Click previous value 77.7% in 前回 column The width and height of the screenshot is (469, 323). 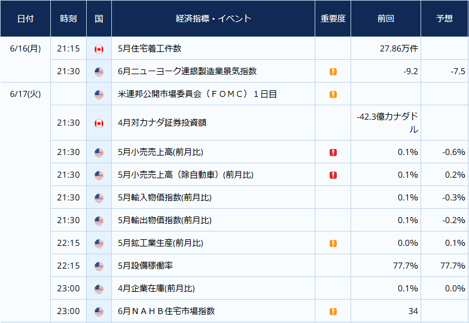tap(406, 266)
